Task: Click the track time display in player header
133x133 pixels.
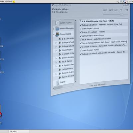Action: coord(108,10)
